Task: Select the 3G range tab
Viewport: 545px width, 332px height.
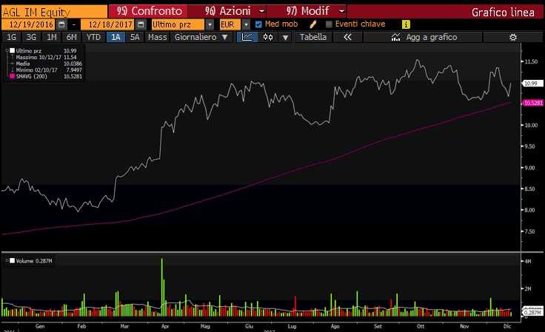Action: pyautogui.click(x=31, y=37)
